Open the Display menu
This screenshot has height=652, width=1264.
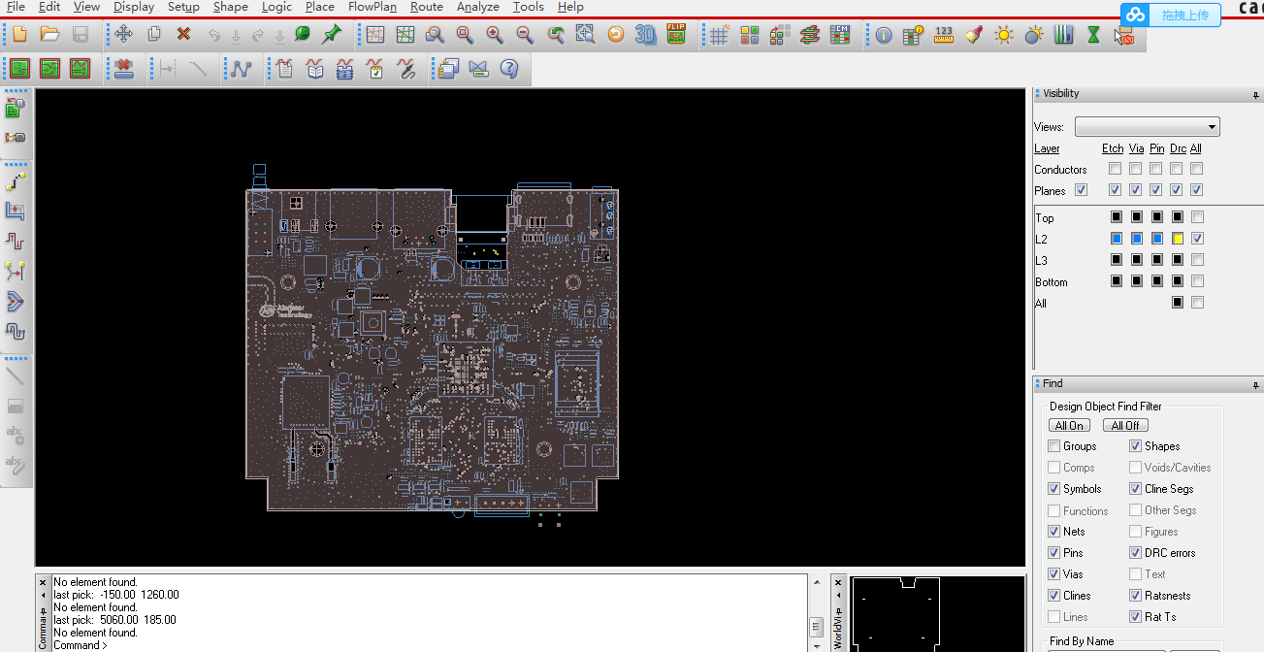134,7
